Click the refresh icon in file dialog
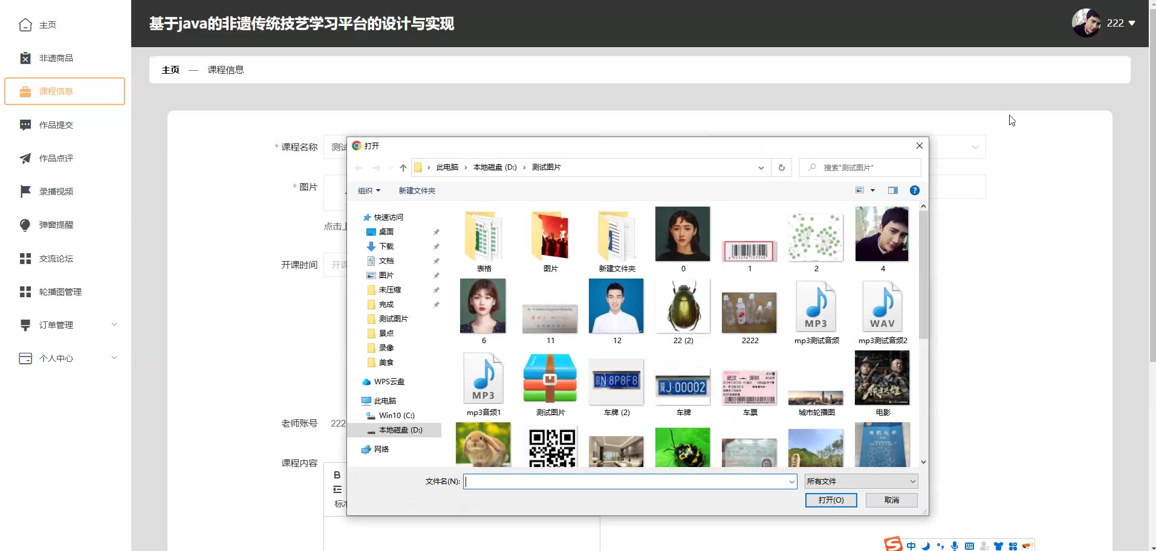 [781, 167]
